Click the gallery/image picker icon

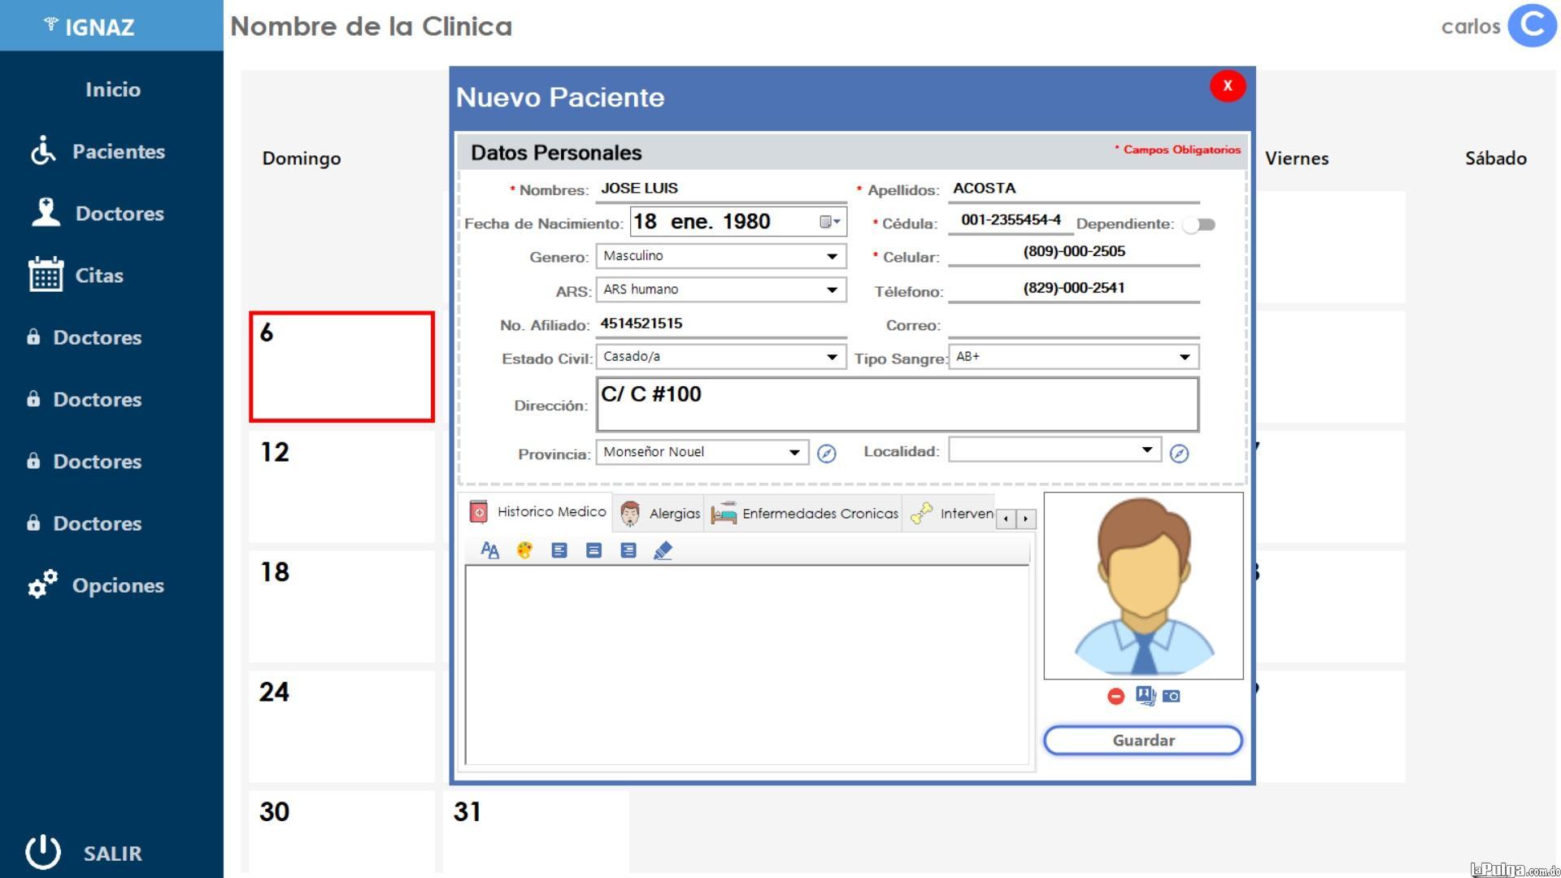coord(1143,695)
